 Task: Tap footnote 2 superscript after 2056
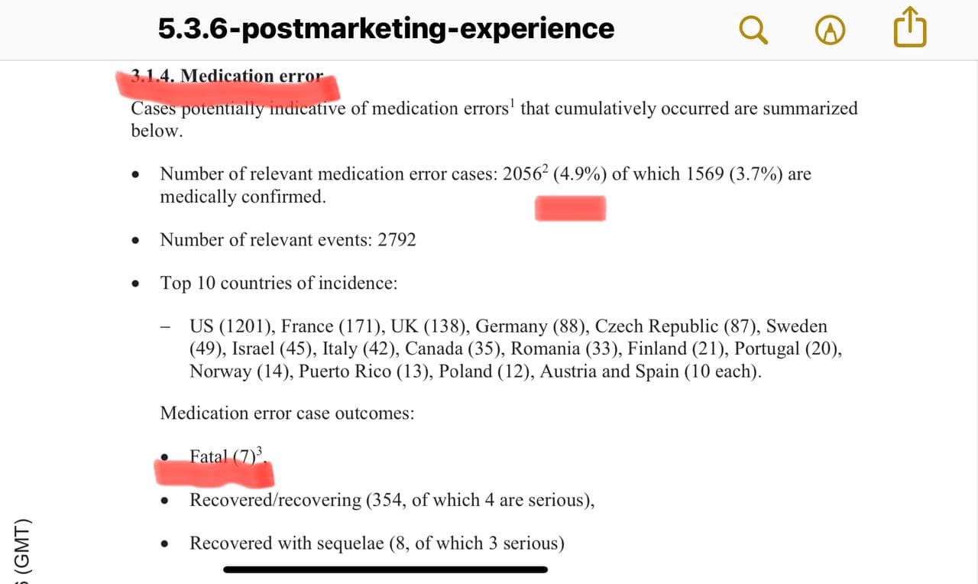[x=544, y=167]
